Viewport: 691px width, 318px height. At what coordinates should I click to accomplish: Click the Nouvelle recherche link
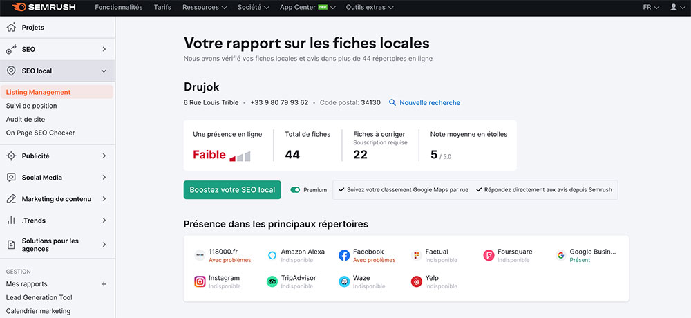point(430,103)
